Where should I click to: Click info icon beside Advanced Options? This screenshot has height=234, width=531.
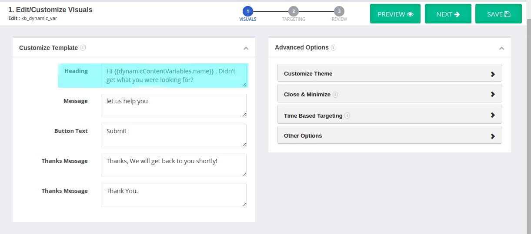coord(334,48)
